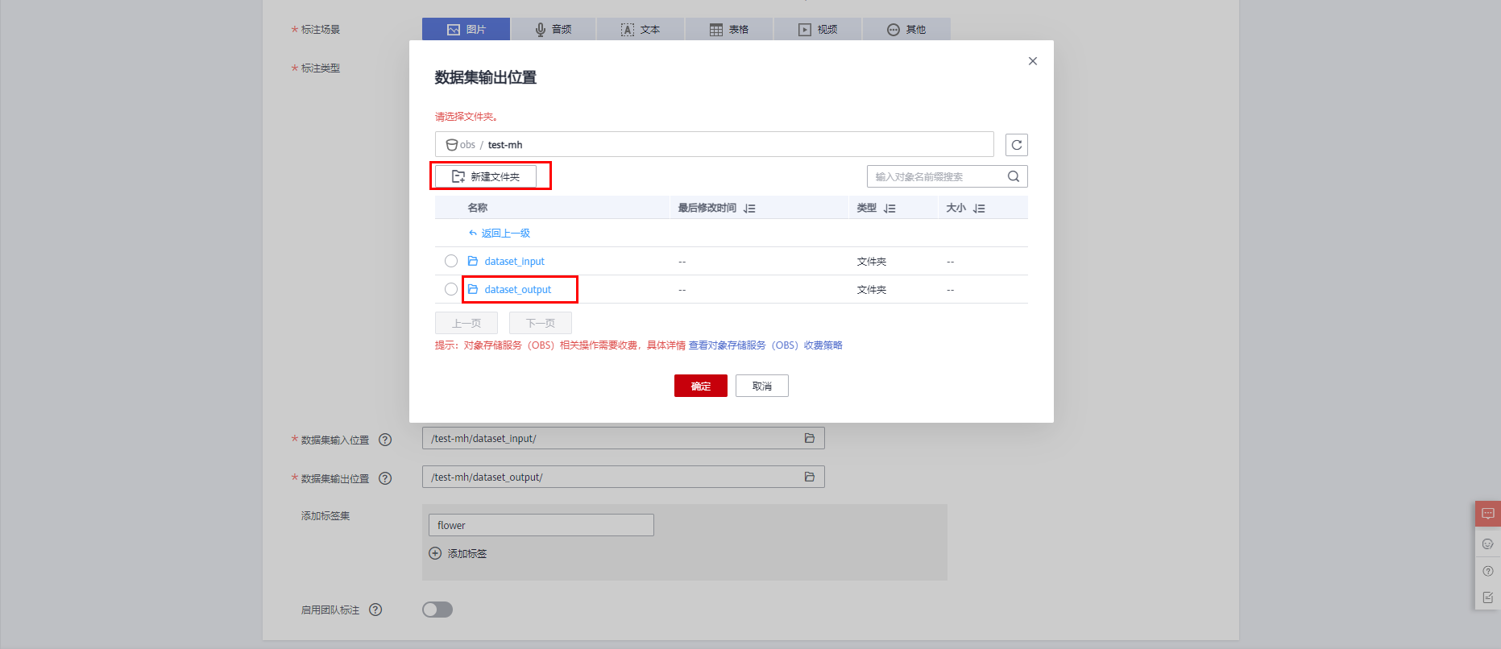The width and height of the screenshot is (1501, 649).
Task: Click the 上一页 pagination button
Action: 466,323
